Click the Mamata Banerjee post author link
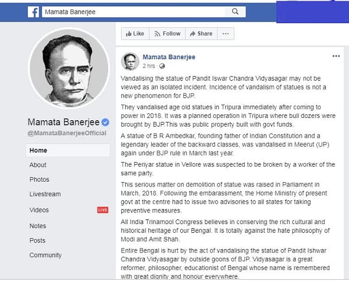The height and width of the screenshot is (281, 349). click(x=169, y=57)
